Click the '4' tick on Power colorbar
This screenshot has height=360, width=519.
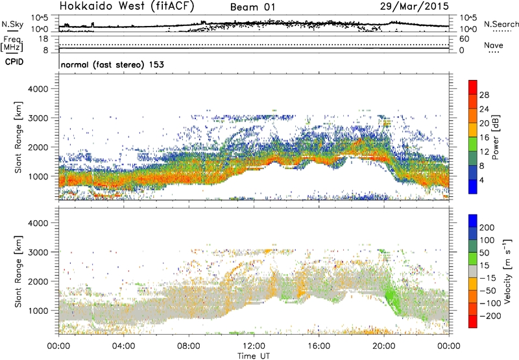(x=481, y=181)
